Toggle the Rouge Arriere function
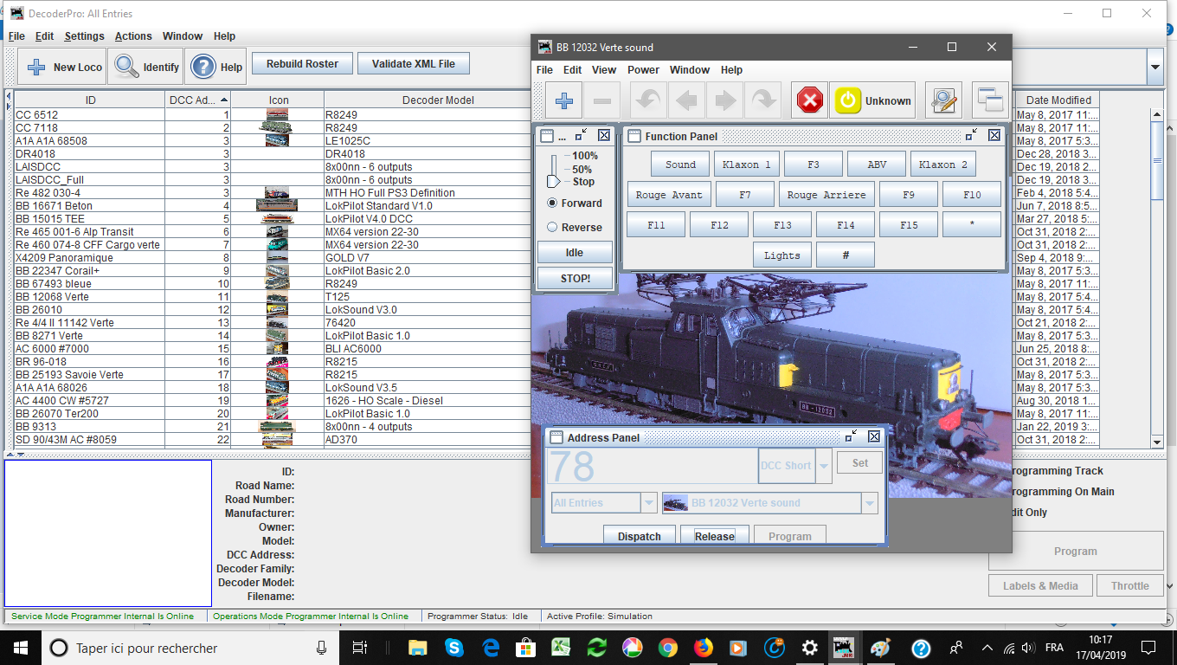Viewport: 1177px width, 665px height. coord(826,195)
